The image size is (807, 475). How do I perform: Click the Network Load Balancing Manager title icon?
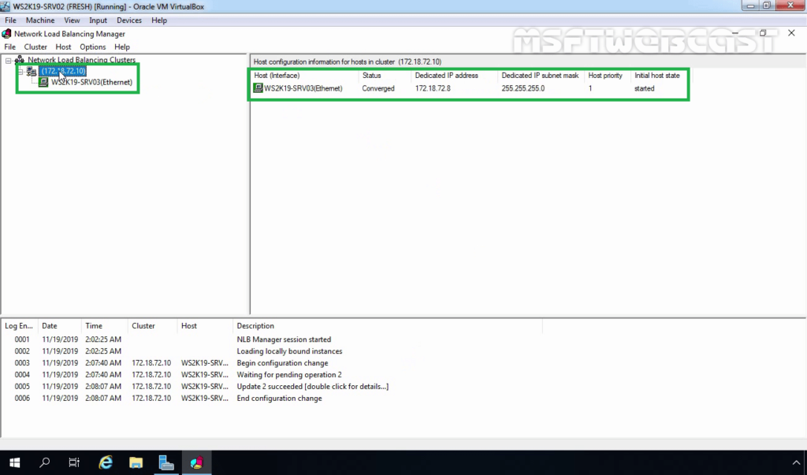(6, 34)
